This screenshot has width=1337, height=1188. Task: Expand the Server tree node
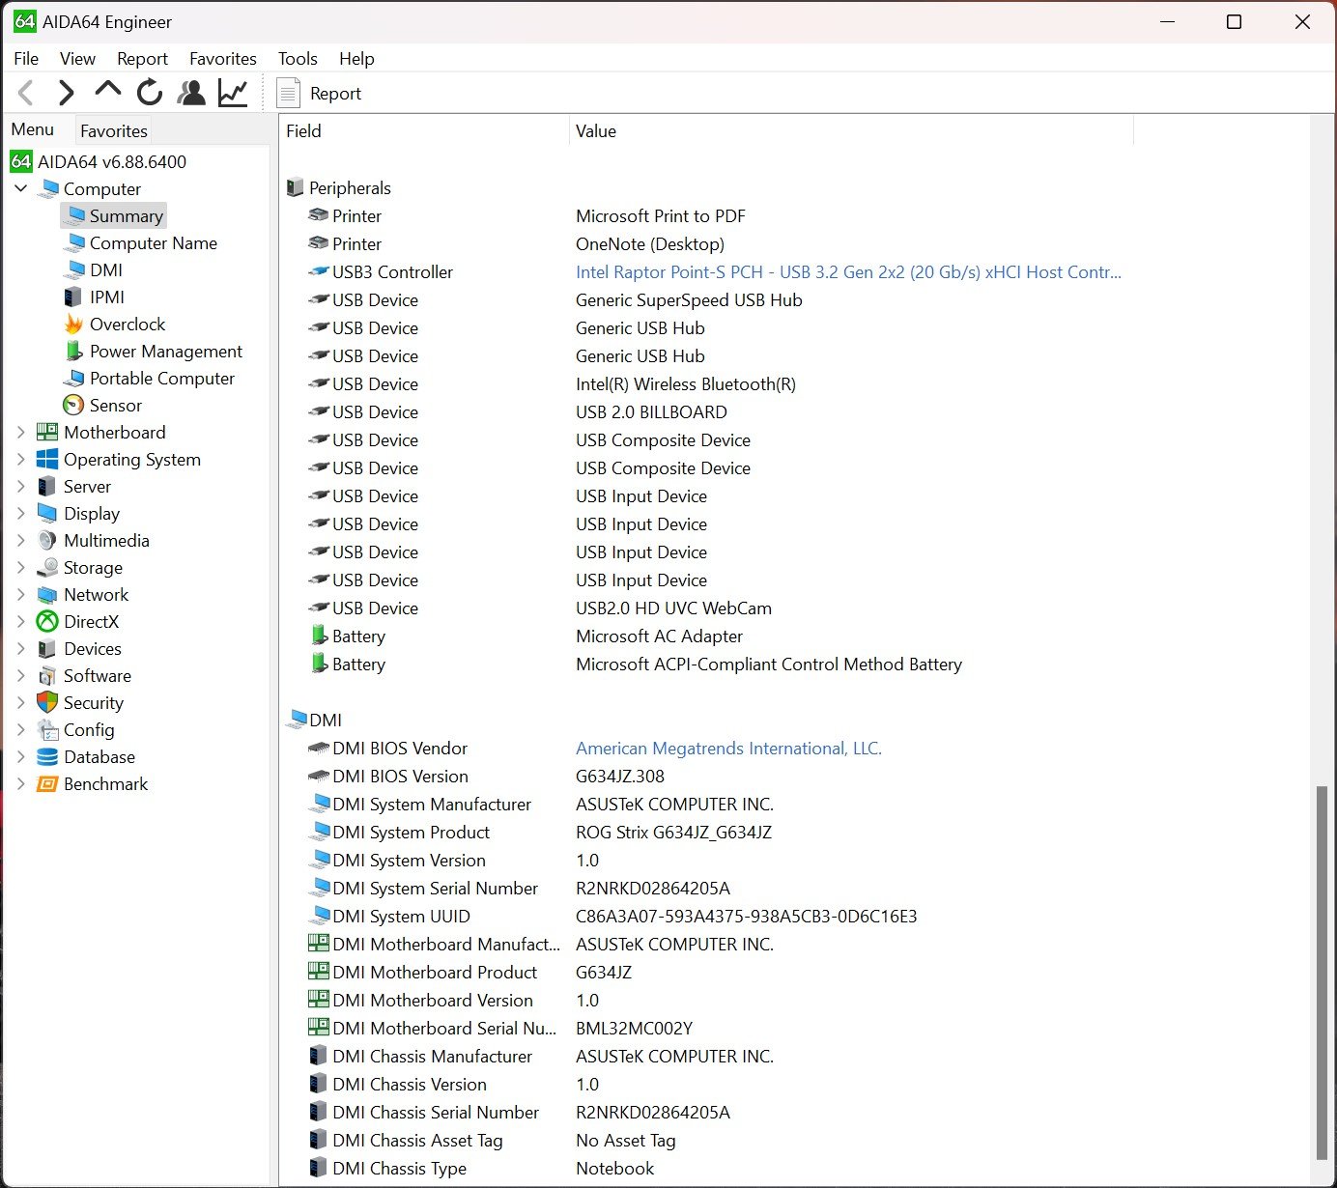coord(21,487)
